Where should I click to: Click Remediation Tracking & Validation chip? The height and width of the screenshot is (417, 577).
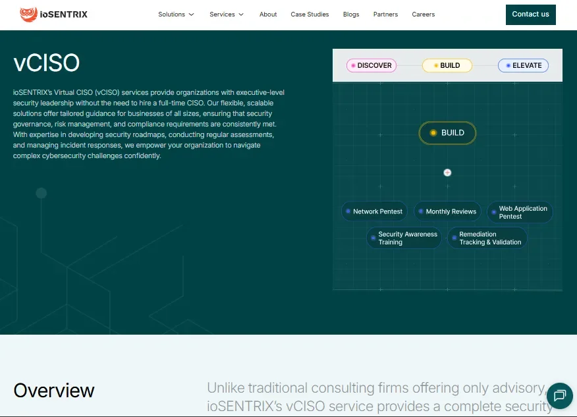pyautogui.click(x=487, y=238)
